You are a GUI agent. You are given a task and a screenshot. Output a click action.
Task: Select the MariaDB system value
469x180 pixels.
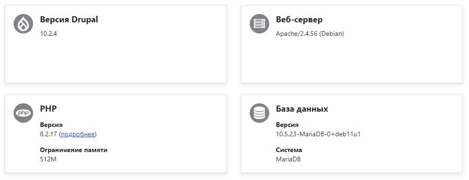coord(288,160)
